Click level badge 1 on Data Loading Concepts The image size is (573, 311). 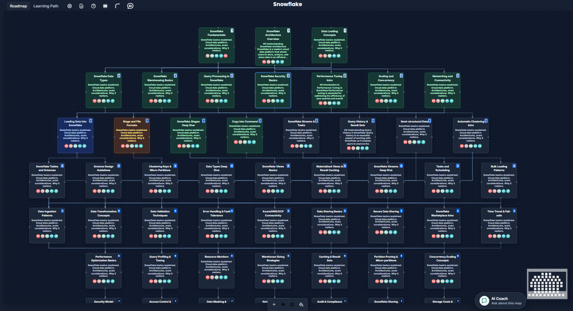[345, 31]
